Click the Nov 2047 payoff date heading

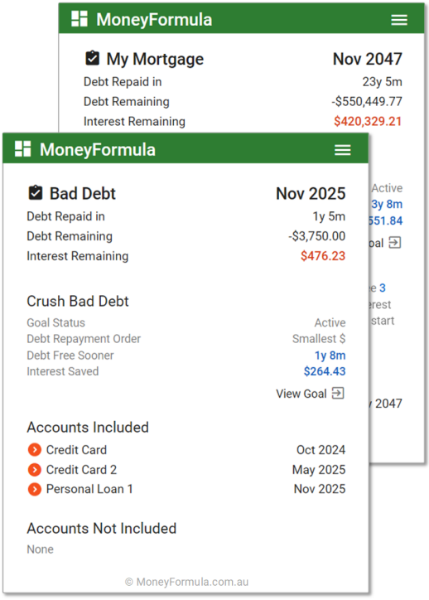pyautogui.click(x=368, y=59)
